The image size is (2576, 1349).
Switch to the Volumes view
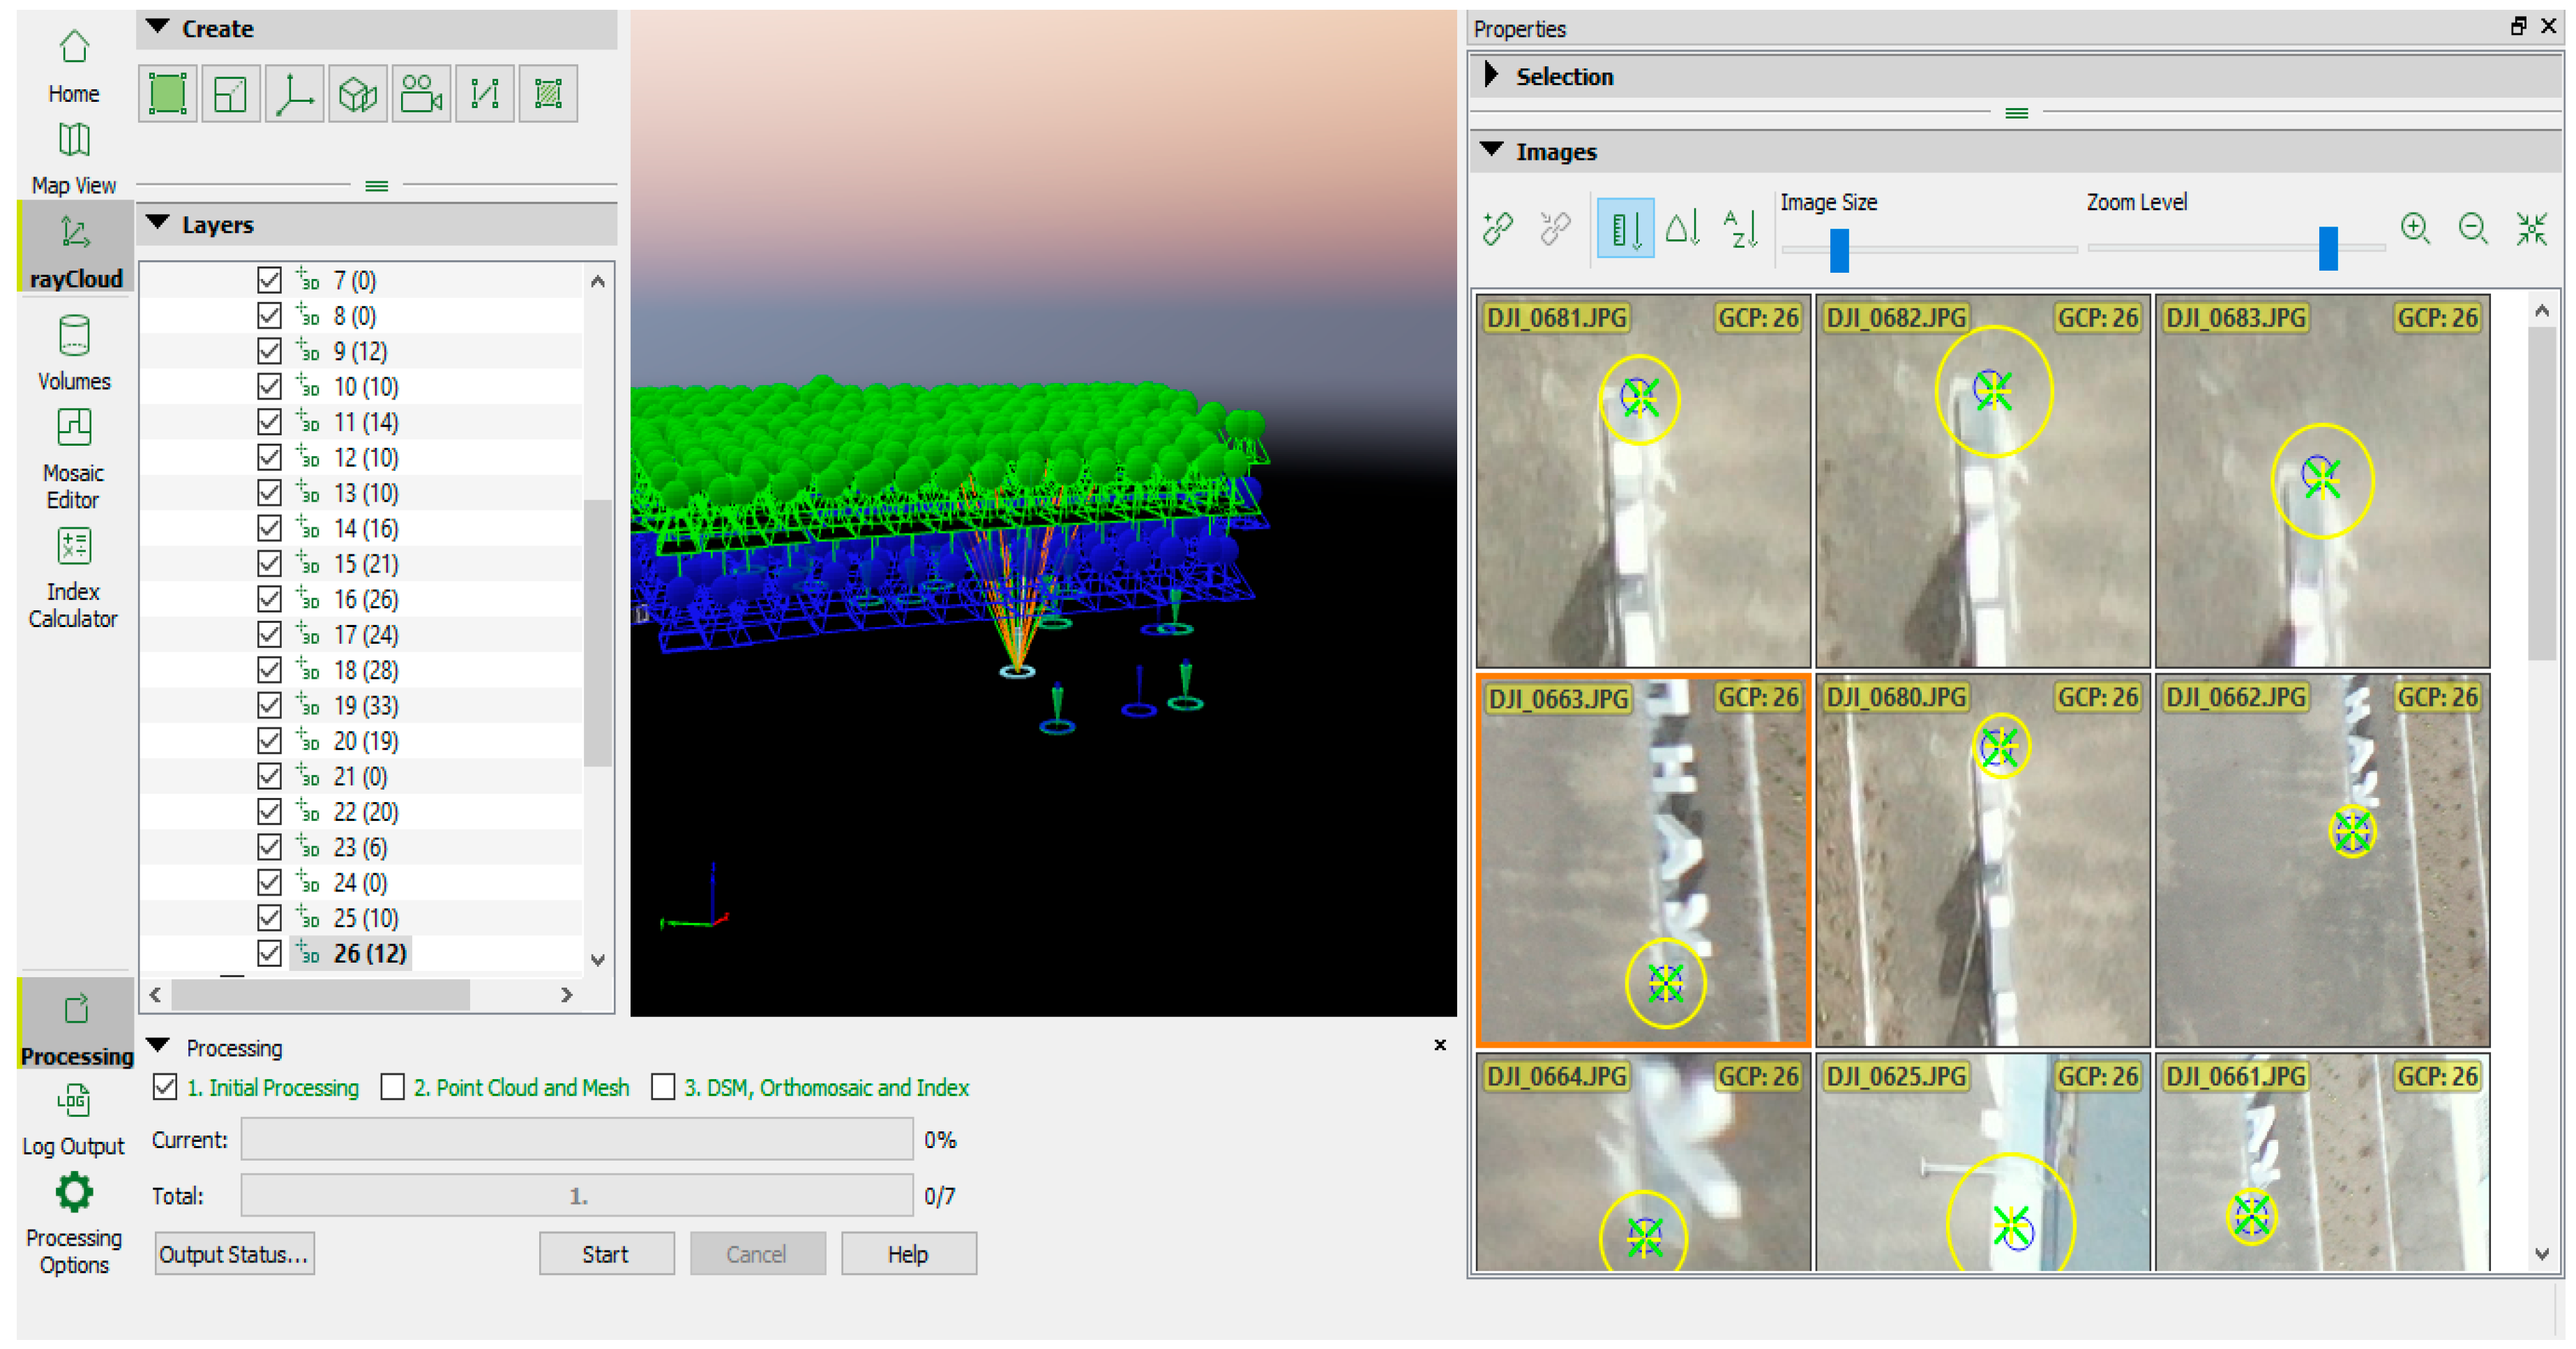point(74,337)
